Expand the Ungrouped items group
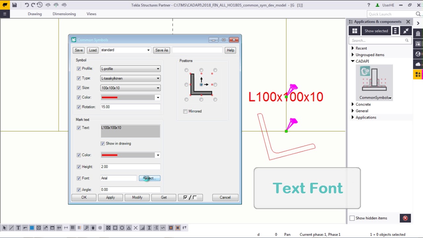The height and width of the screenshot is (238, 423). click(x=353, y=55)
